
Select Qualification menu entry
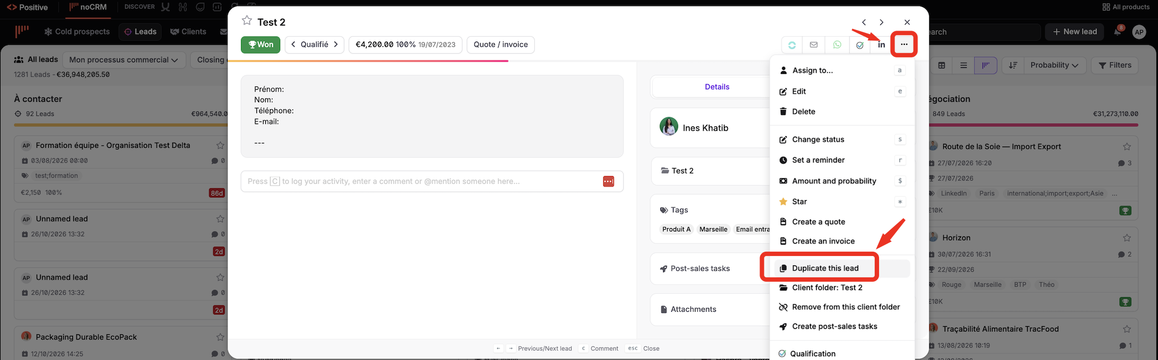coord(842,353)
